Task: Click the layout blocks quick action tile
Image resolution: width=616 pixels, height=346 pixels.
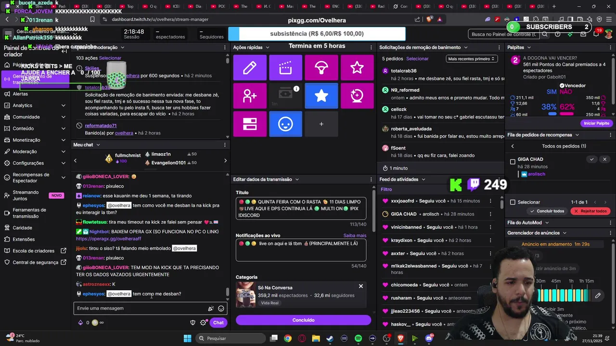Action: coord(250,124)
